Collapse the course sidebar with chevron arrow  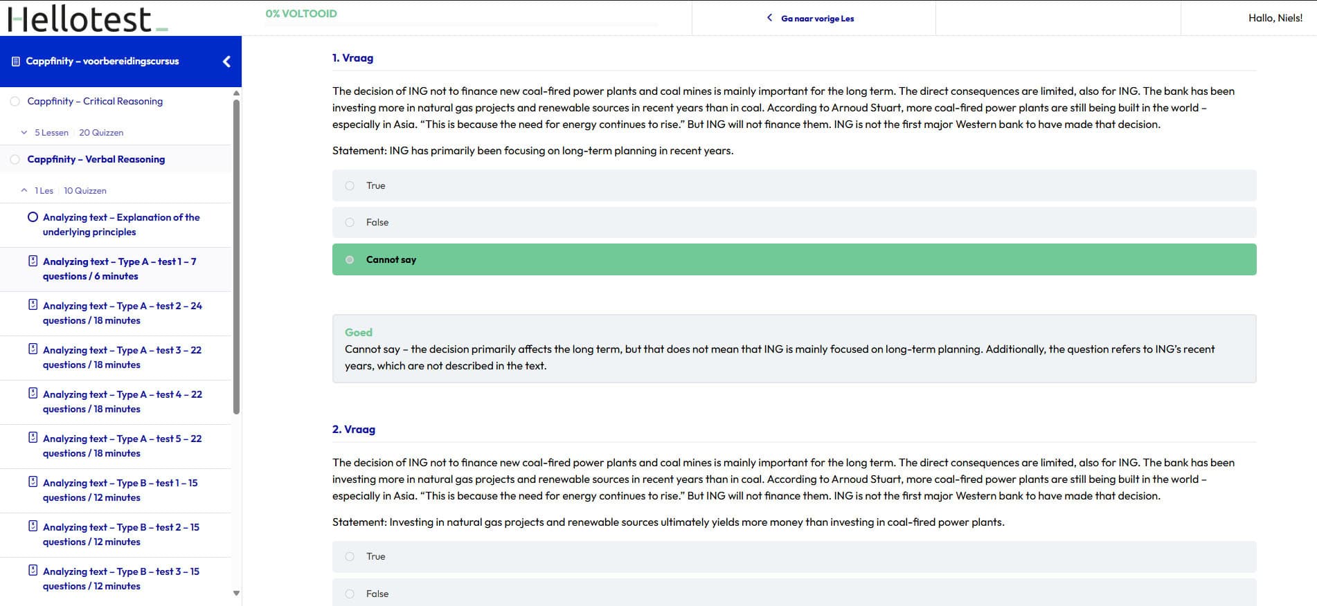pyautogui.click(x=226, y=62)
